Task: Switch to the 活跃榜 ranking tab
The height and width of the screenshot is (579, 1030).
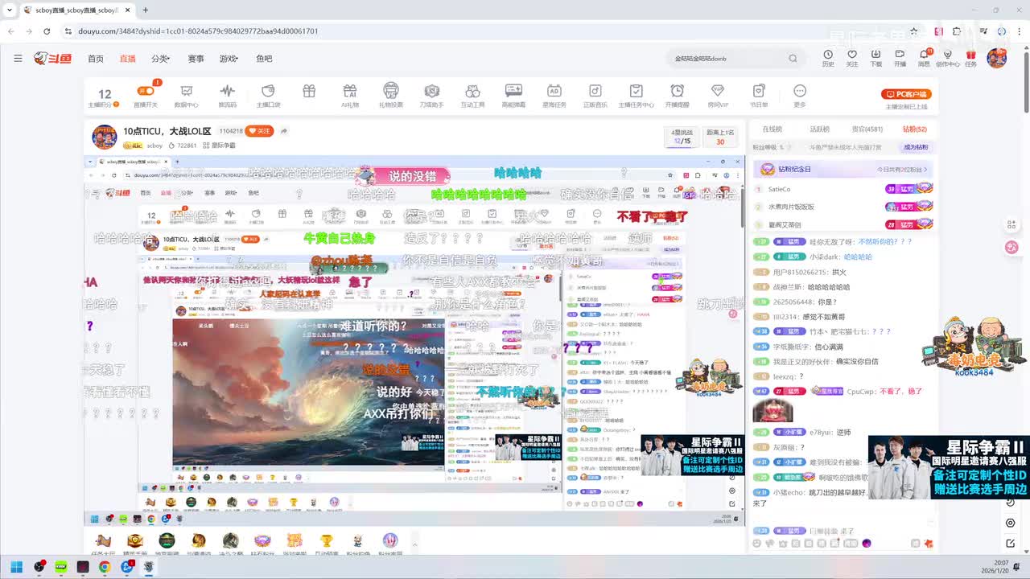Action: click(x=819, y=129)
